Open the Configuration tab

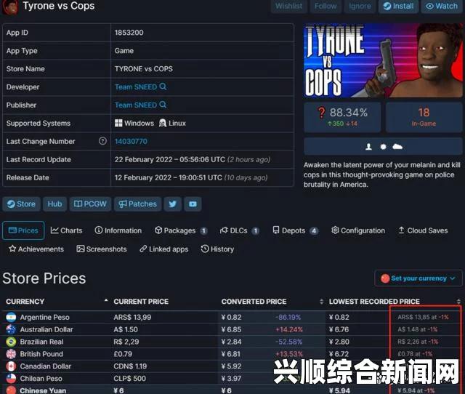[358, 230]
